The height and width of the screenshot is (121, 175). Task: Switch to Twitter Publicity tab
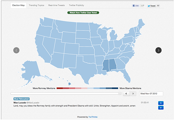[76, 5]
